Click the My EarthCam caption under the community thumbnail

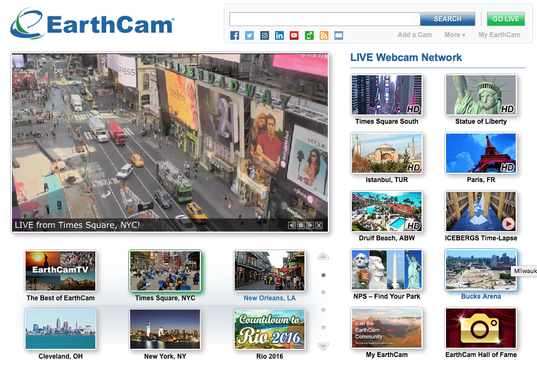pyautogui.click(x=387, y=355)
